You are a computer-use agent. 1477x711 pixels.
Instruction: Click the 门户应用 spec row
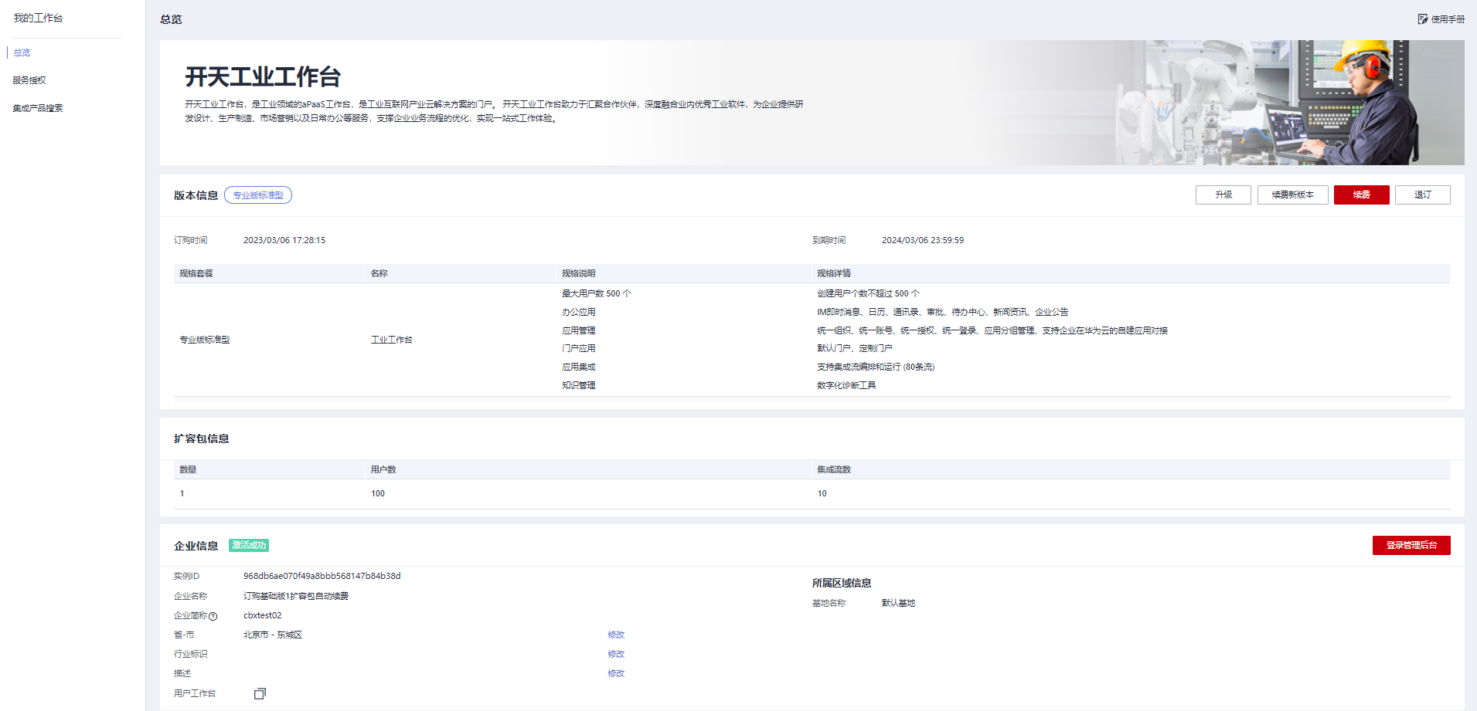579,348
